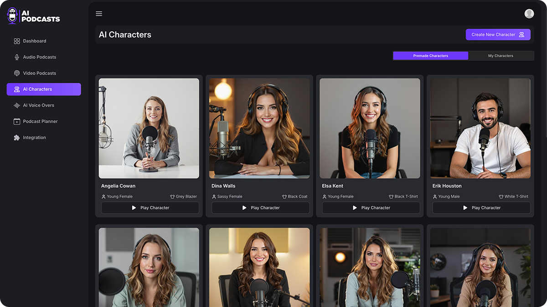Click the Integration puzzle icon
Image resolution: width=547 pixels, height=307 pixels.
pos(17,138)
